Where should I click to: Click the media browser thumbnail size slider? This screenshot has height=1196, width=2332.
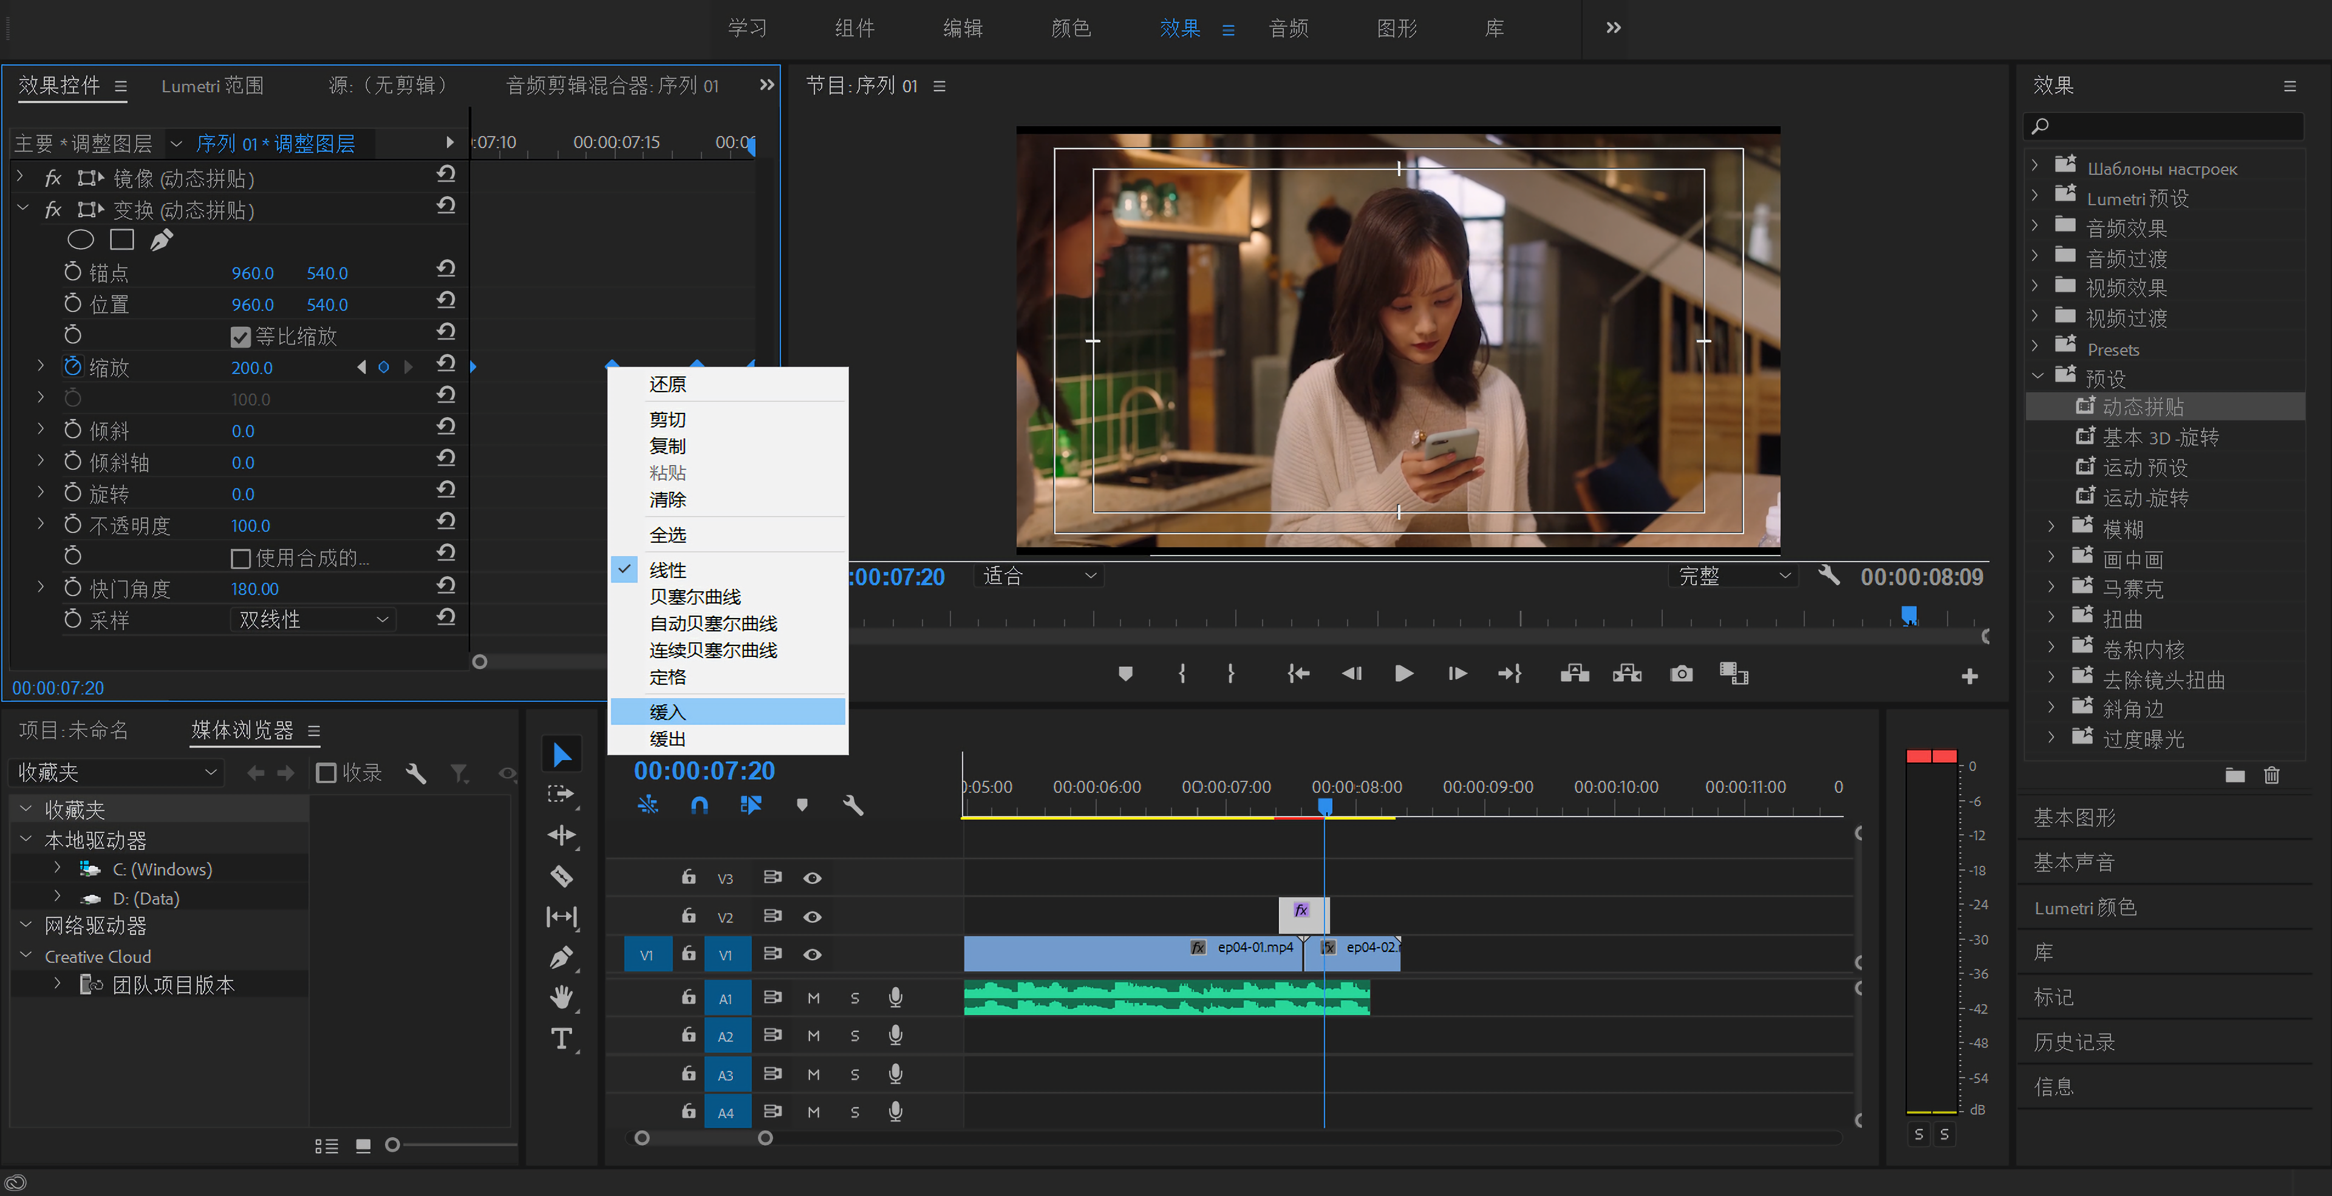pyautogui.click(x=392, y=1146)
